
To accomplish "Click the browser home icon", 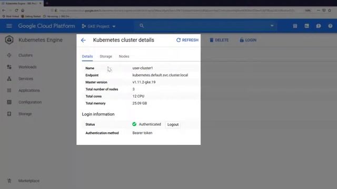I will pyautogui.click(x=23, y=10).
